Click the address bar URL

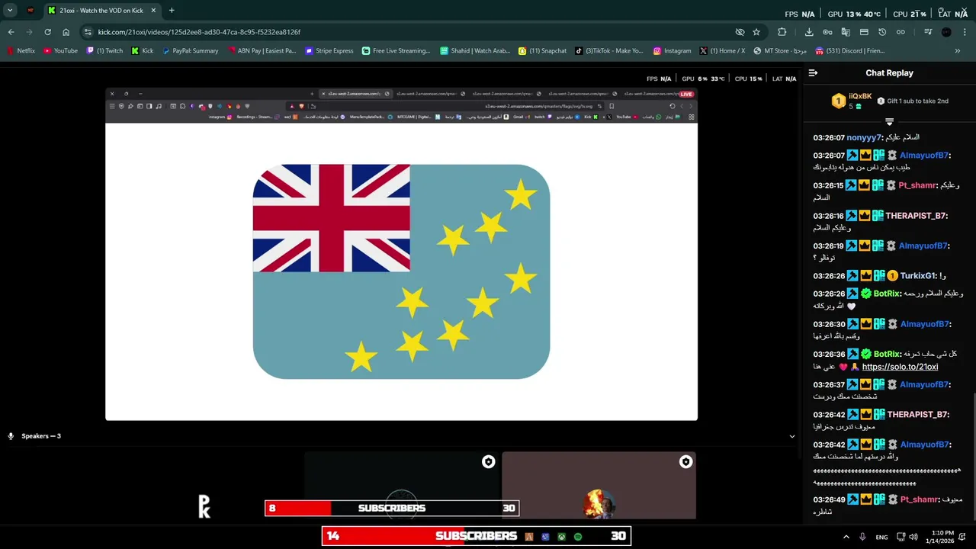coord(199,32)
